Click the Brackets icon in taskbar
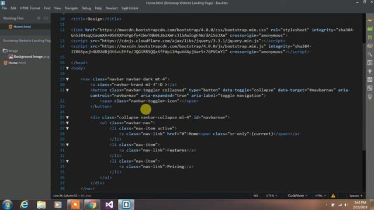This screenshot has width=374, height=210. (126, 205)
